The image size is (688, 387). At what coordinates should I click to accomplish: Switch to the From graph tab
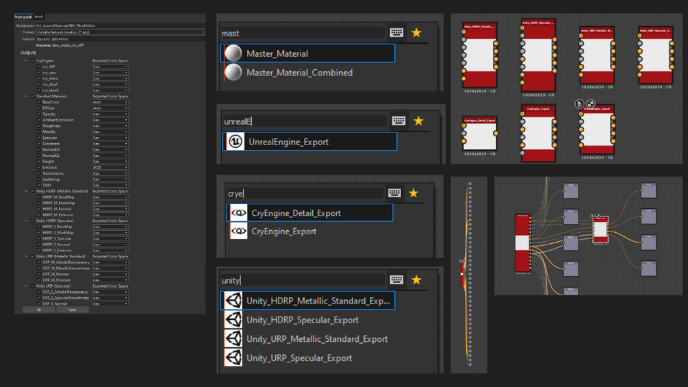click(x=23, y=16)
